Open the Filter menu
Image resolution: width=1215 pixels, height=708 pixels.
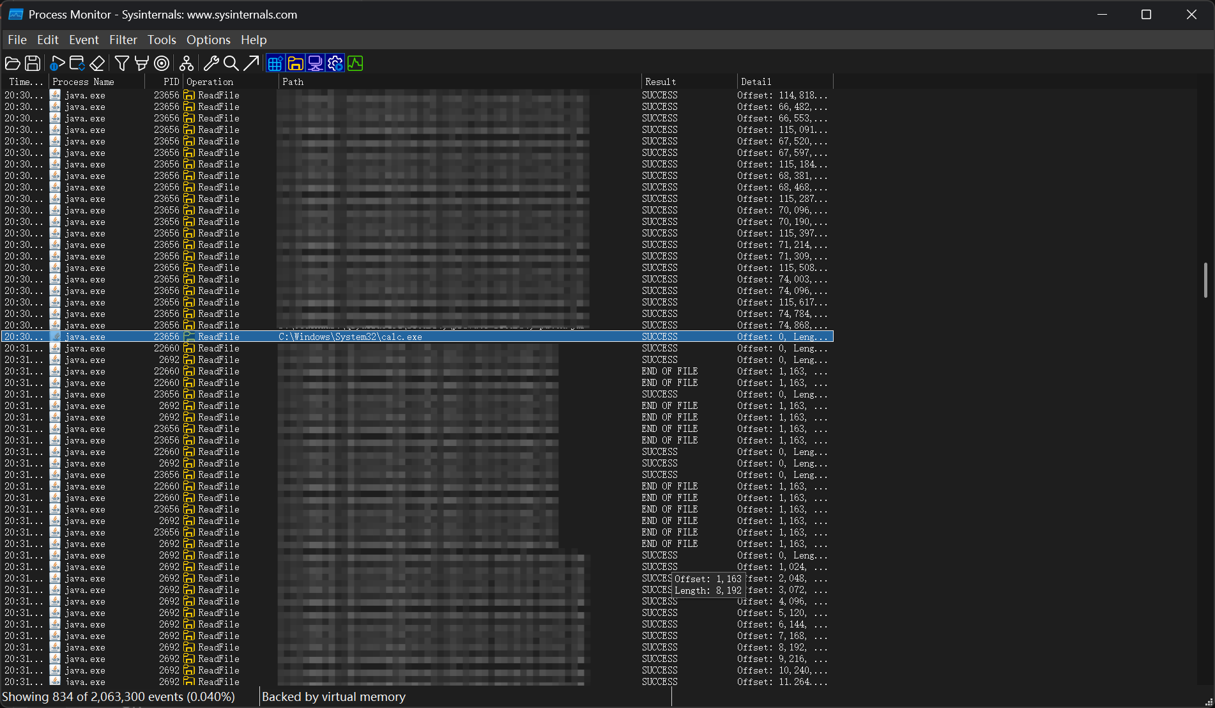pos(123,40)
